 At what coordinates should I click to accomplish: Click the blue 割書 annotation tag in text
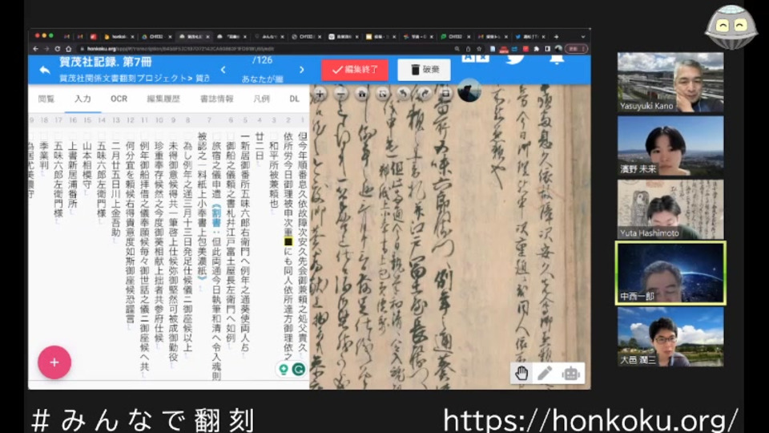[x=216, y=216]
